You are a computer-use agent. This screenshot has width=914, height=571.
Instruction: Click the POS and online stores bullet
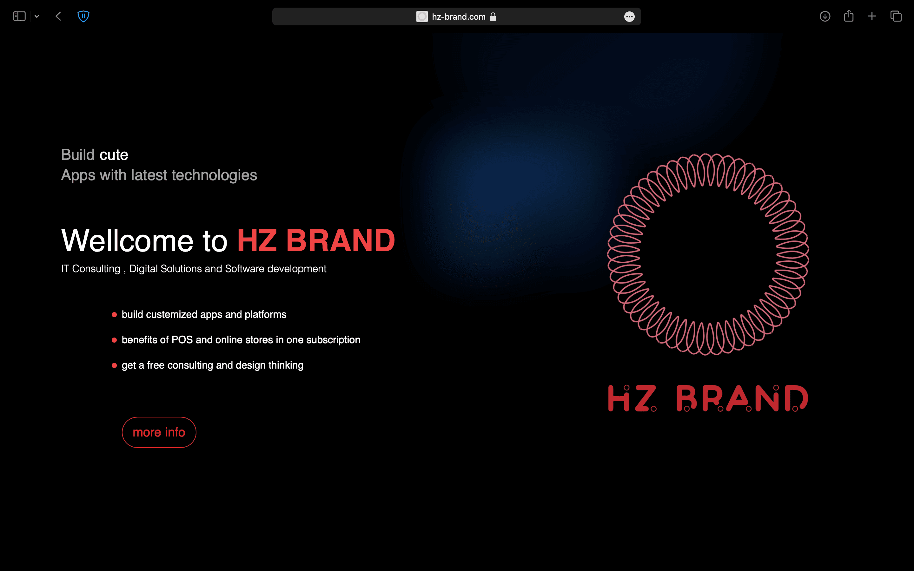[x=241, y=340]
